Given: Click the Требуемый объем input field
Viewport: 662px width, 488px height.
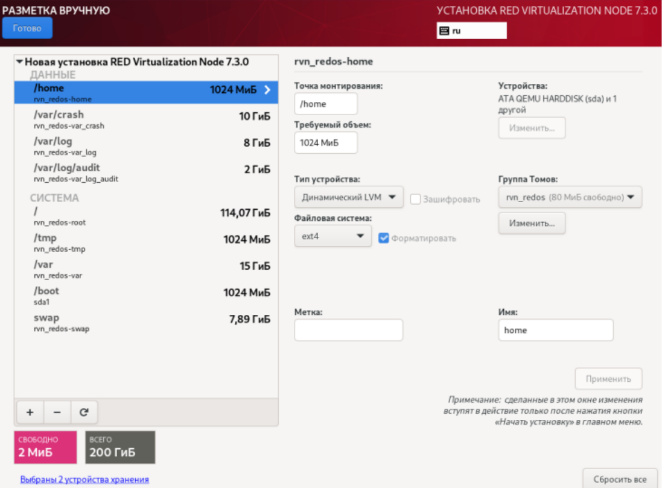Looking at the screenshot, I should coord(325,143).
